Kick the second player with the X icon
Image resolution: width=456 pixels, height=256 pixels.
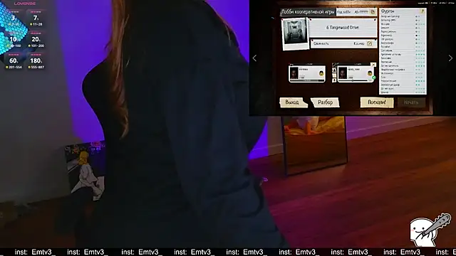(373, 65)
